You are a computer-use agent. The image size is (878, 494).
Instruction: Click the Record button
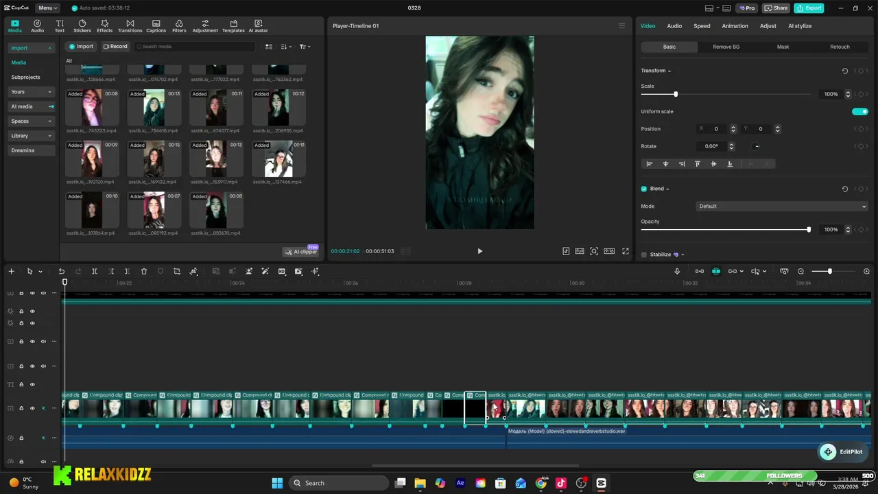(115, 47)
